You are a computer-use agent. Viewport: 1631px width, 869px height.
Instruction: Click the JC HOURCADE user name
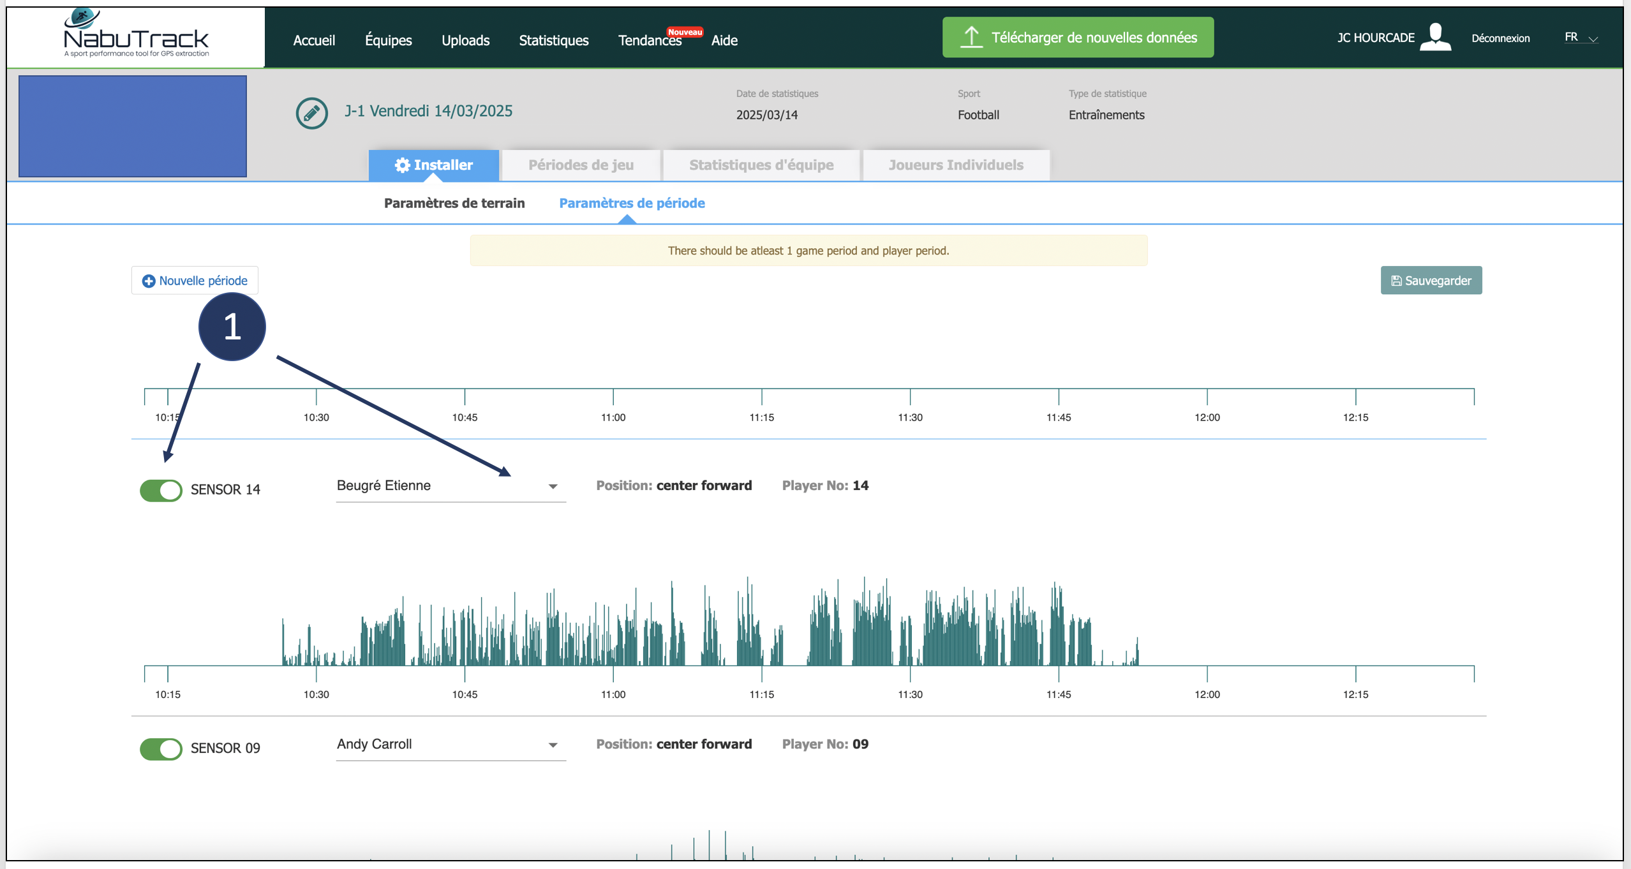[x=1376, y=38]
